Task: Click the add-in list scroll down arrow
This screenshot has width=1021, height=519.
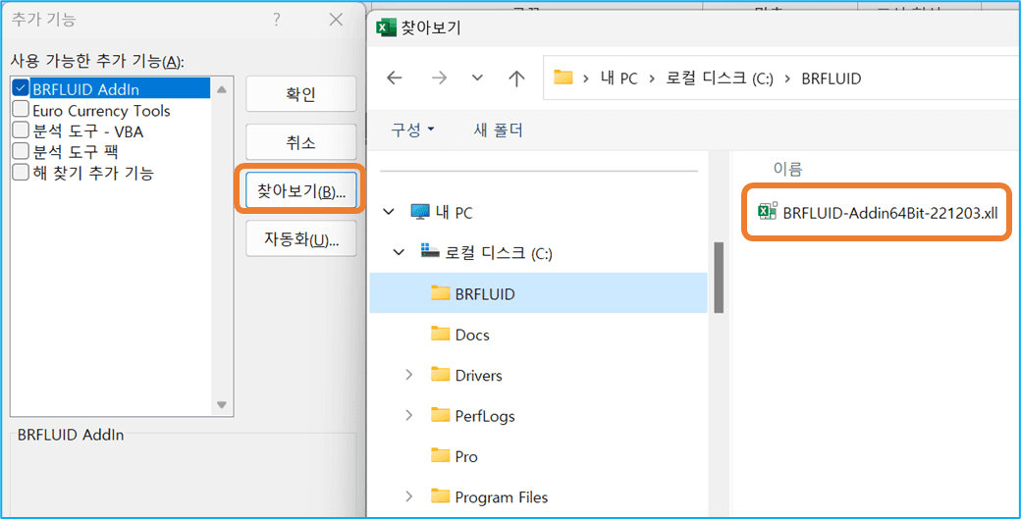Action: click(x=222, y=404)
